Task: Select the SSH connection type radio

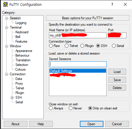Action: click(x=98, y=46)
